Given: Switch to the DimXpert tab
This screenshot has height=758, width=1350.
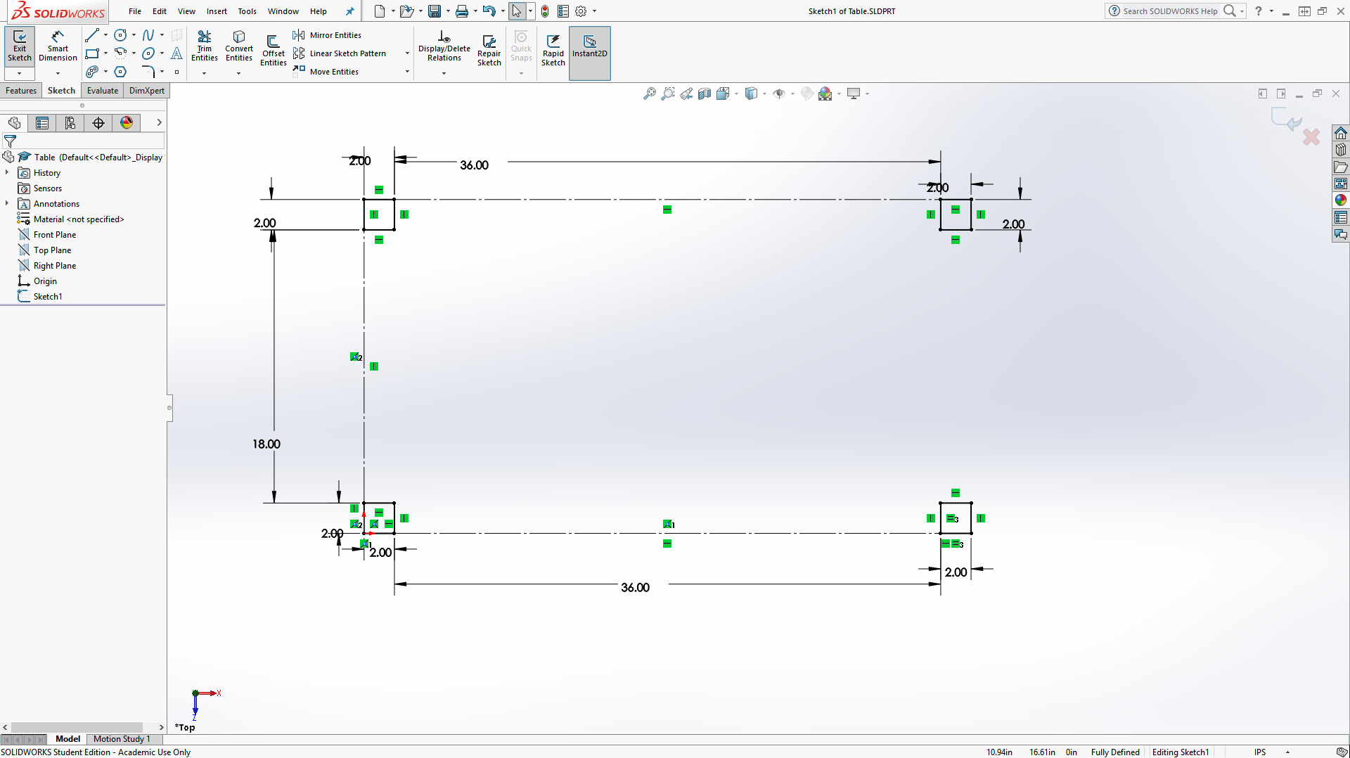Looking at the screenshot, I should tap(147, 91).
